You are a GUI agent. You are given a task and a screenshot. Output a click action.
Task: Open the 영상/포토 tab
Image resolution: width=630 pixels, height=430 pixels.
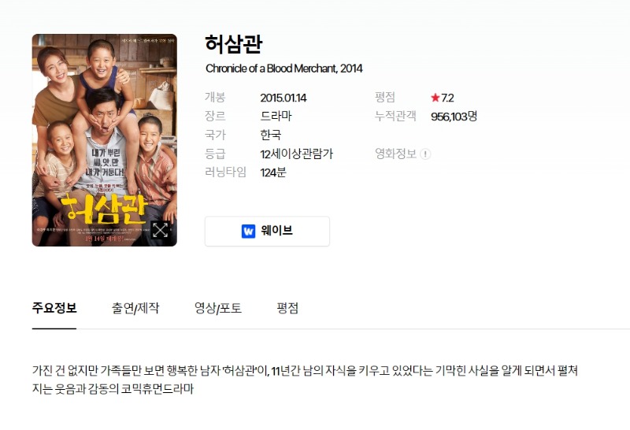(x=218, y=308)
